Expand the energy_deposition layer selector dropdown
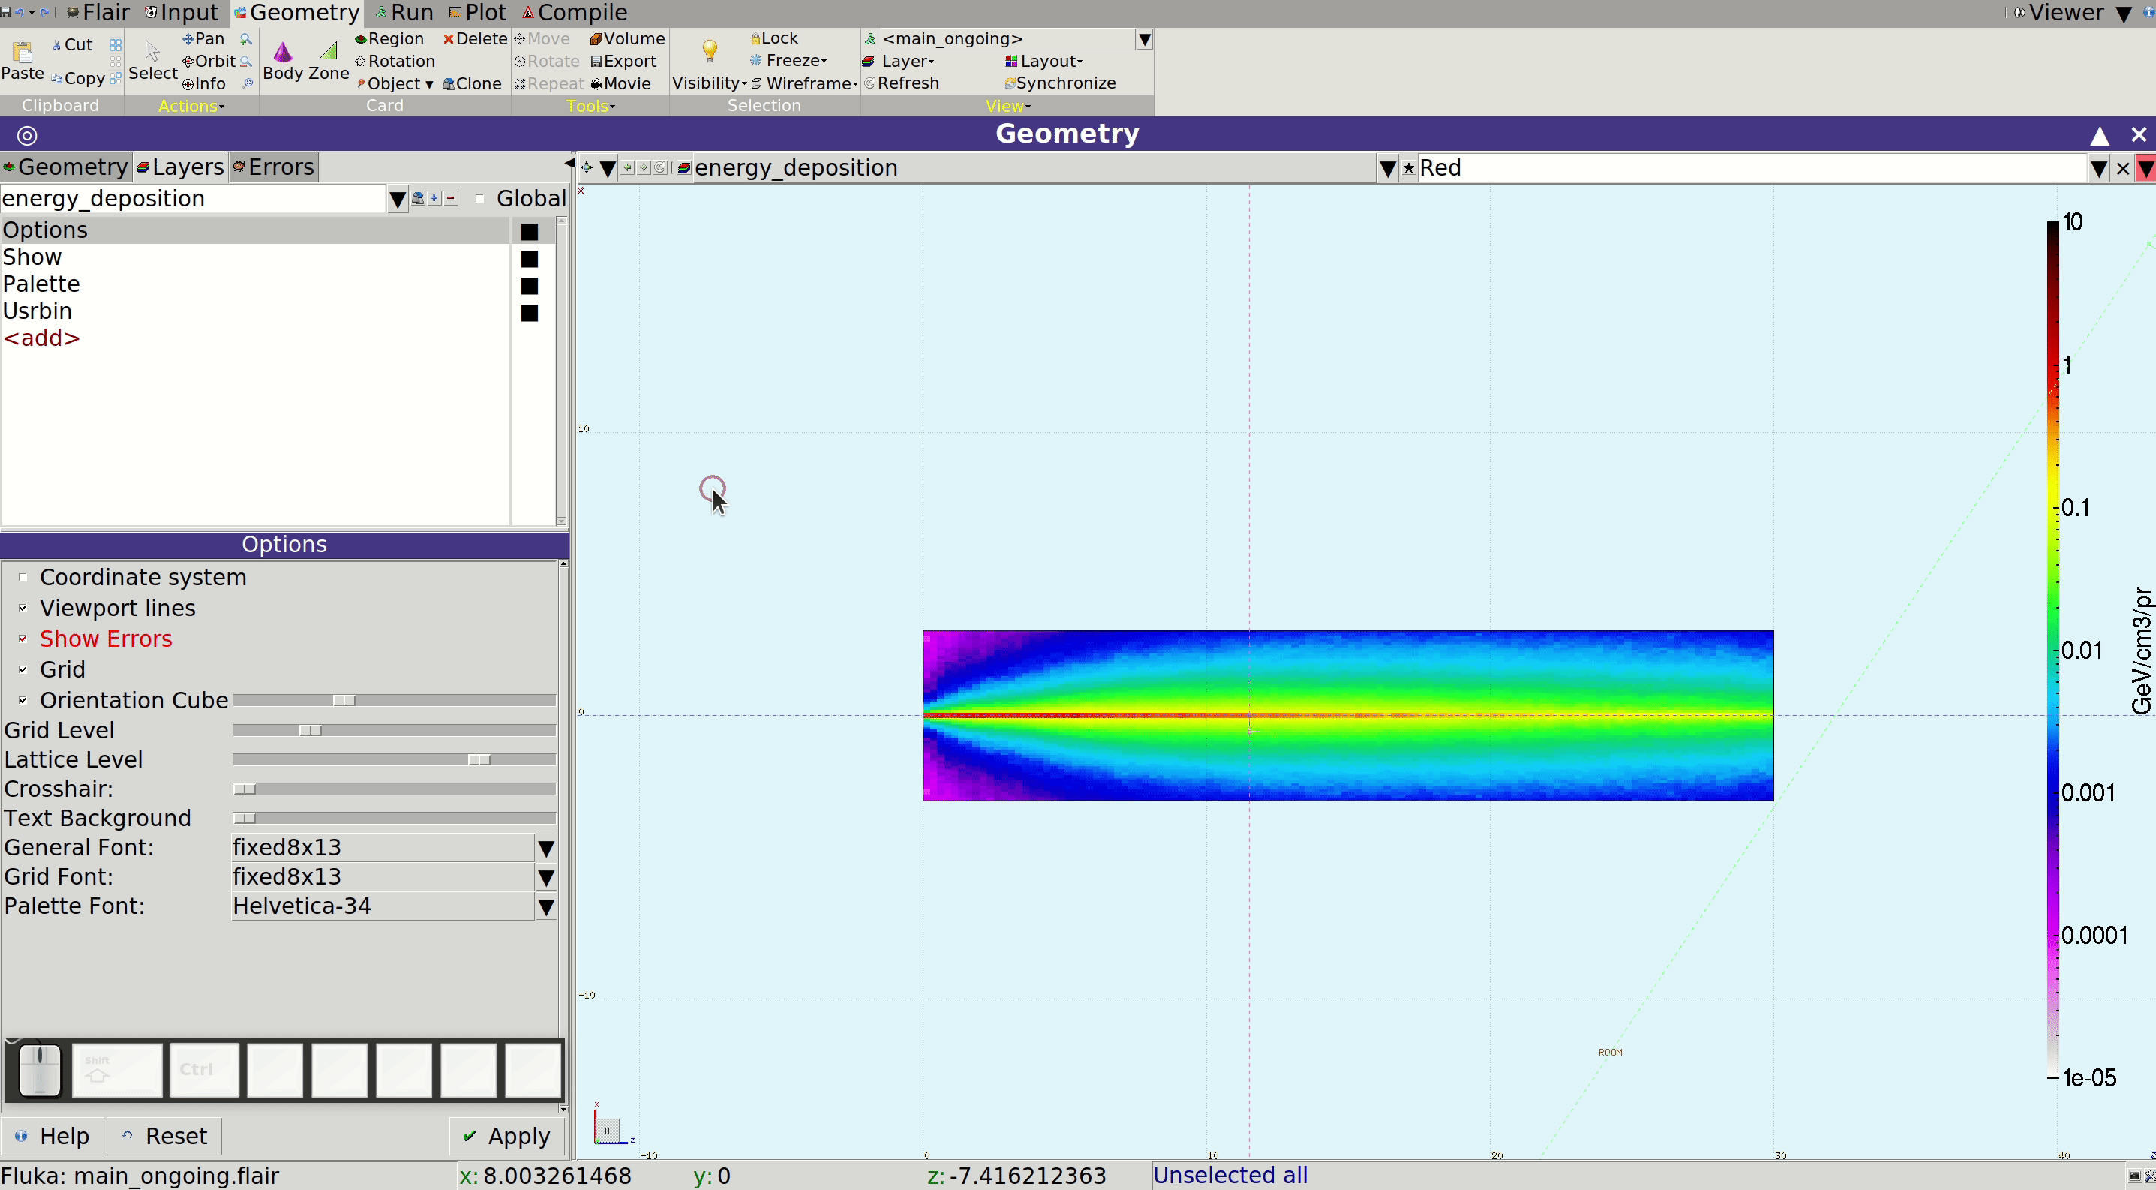Viewport: 2156px width, 1190px height. pyautogui.click(x=397, y=199)
